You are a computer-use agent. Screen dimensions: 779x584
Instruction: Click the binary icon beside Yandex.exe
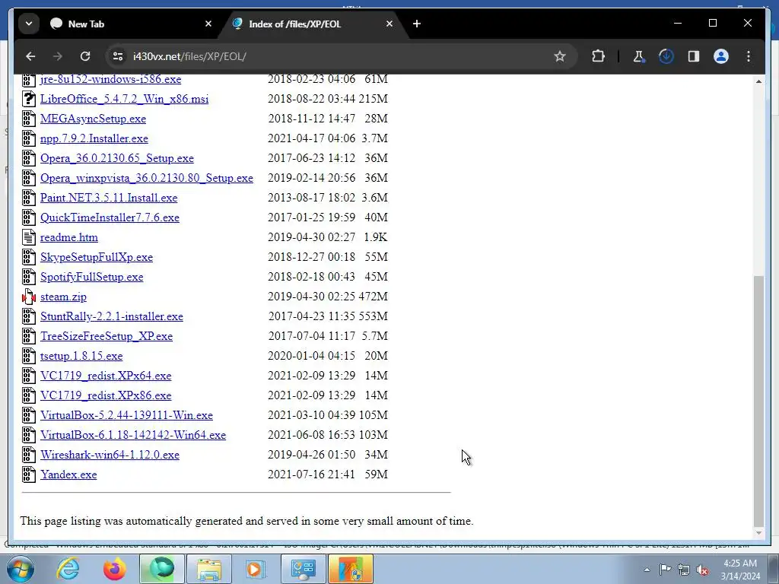29,474
